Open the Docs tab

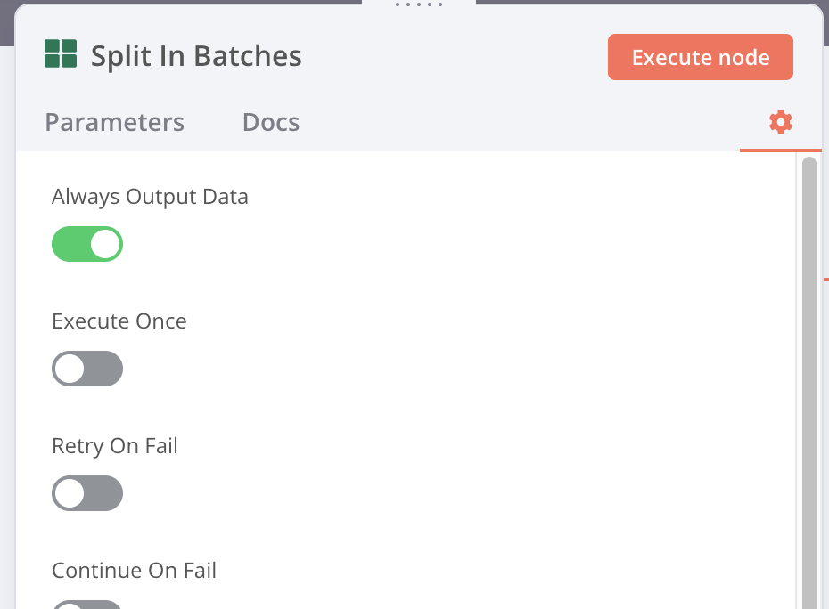(271, 122)
